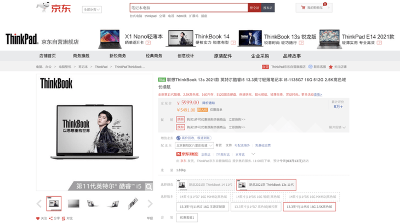Select version 13.3英寸 11代i5 16G 2.5K高色域
This screenshot has width=400, height=223.
click(x=309, y=207)
